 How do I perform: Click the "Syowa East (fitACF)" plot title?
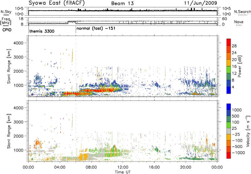56,3
